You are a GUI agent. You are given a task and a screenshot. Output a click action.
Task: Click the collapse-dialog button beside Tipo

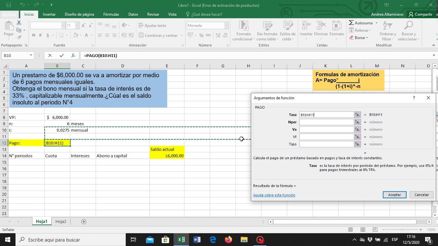tap(357, 144)
